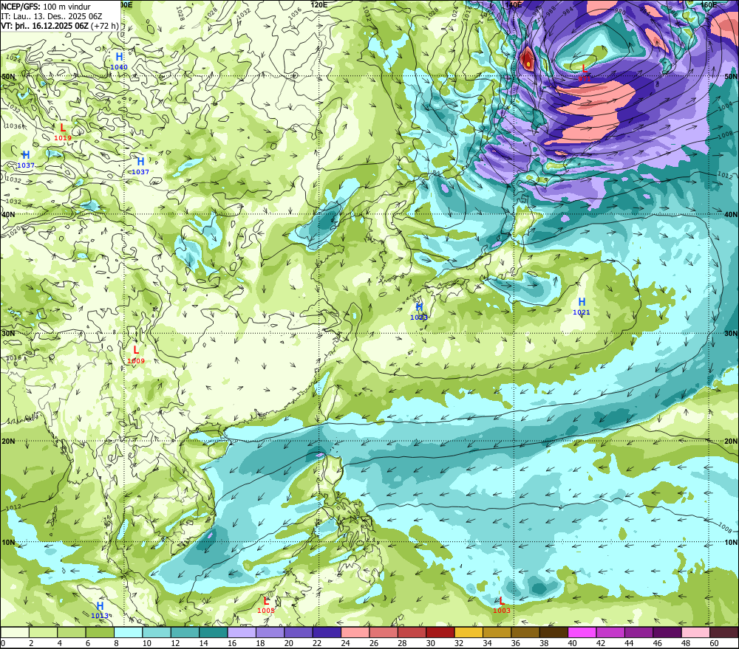Click the 1012 isobar label over Myanmar
Image resolution: width=739 pixels, height=649 pixels.
coord(13,508)
